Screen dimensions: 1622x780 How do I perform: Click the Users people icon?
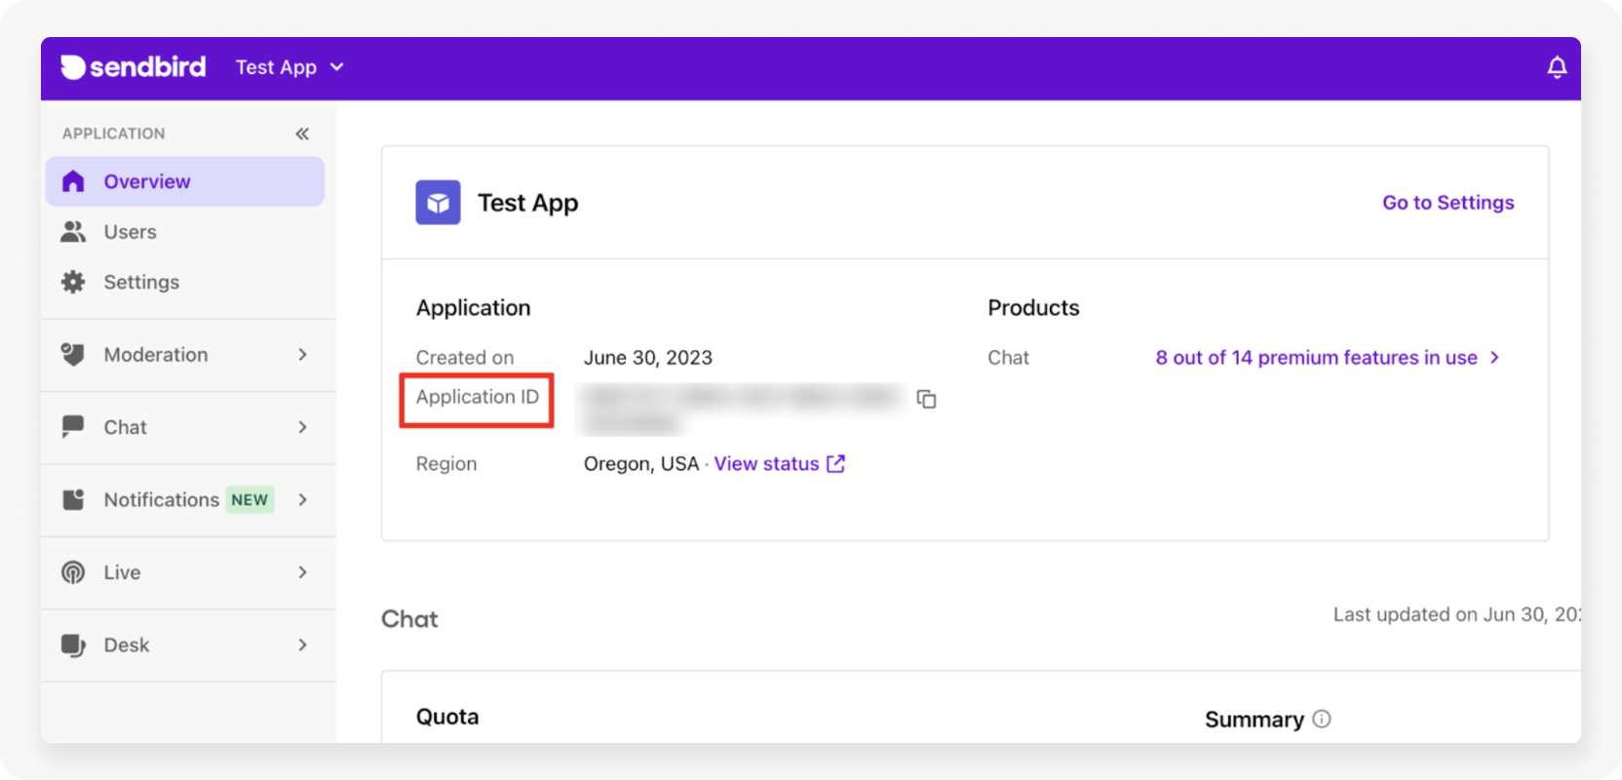[73, 231]
